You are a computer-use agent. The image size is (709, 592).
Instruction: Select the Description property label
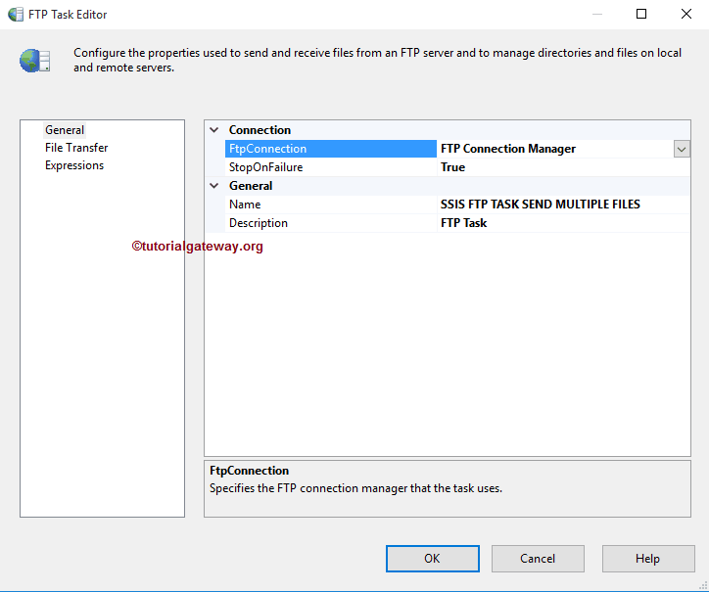click(259, 223)
